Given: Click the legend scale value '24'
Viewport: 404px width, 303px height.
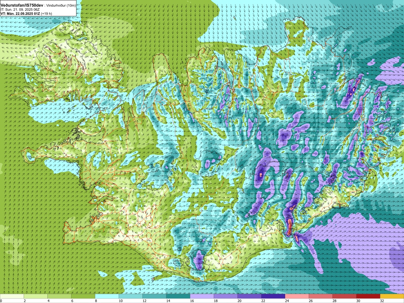Looking at the screenshot, I should tap(287, 301).
